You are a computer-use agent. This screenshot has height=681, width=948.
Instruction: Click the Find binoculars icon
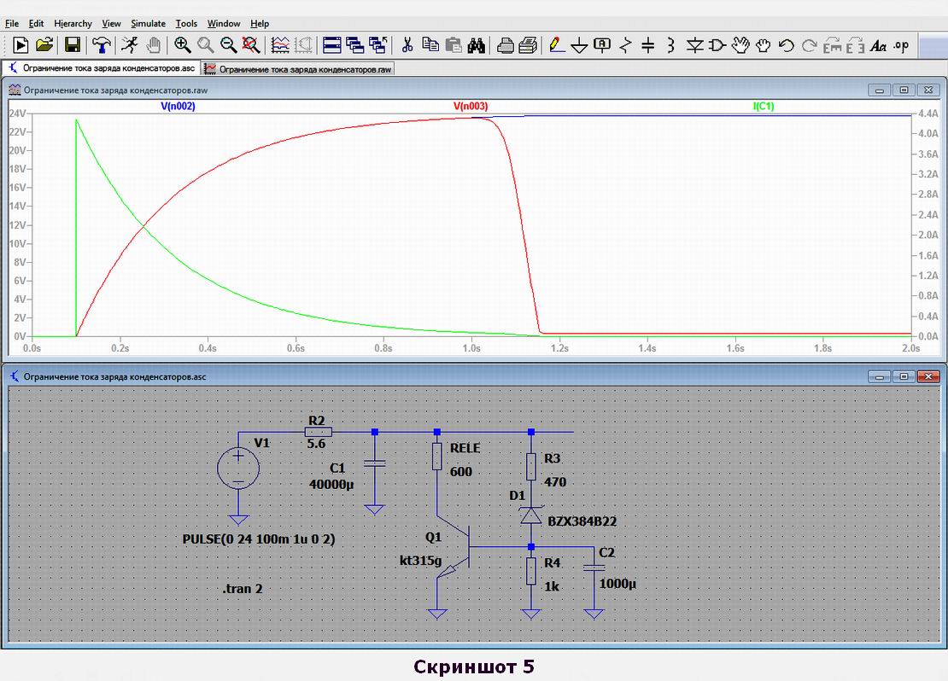coord(477,44)
